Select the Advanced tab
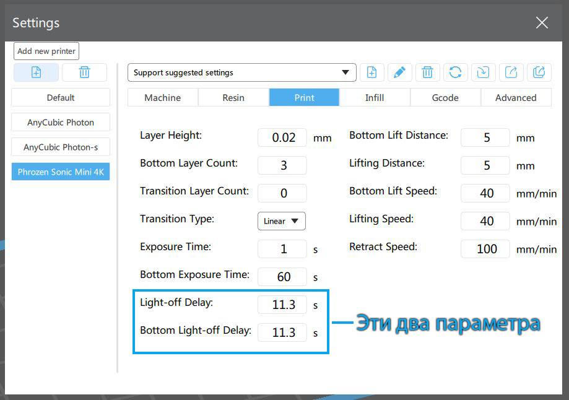The width and height of the screenshot is (569, 400). tap(515, 98)
